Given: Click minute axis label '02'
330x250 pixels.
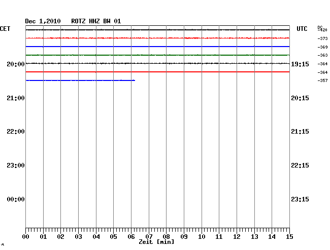Looking at the screenshot, I should click(x=60, y=237).
